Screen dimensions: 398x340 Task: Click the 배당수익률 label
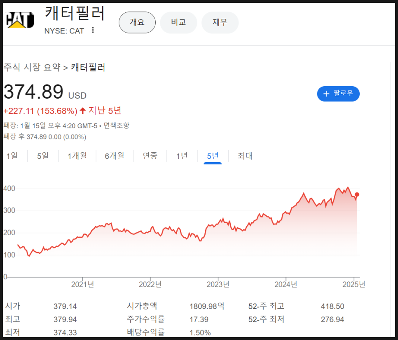pyautogui.click(x=146, y=333)
